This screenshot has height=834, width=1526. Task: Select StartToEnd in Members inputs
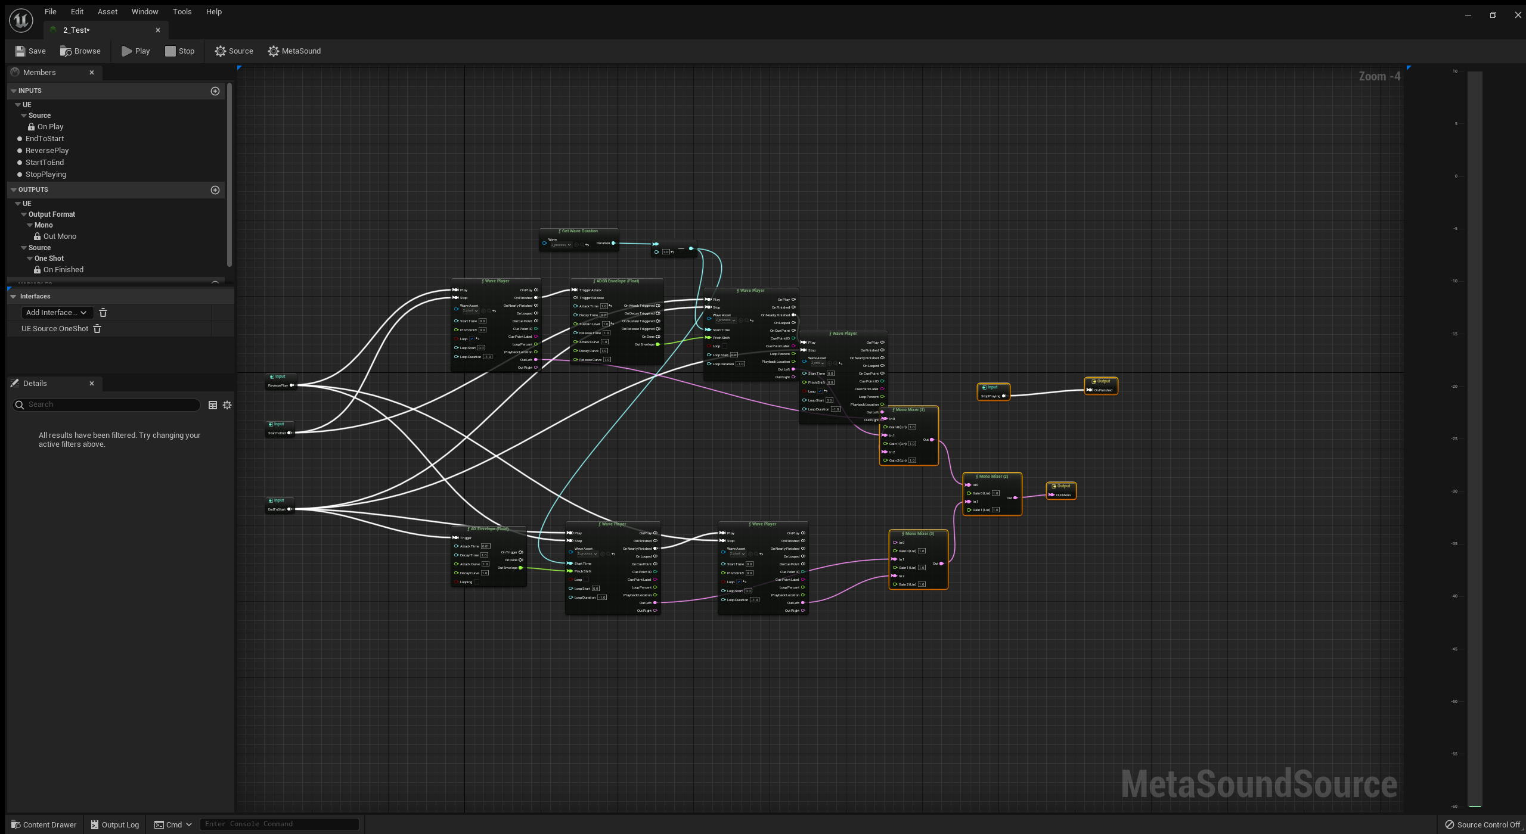click(45, 163)
